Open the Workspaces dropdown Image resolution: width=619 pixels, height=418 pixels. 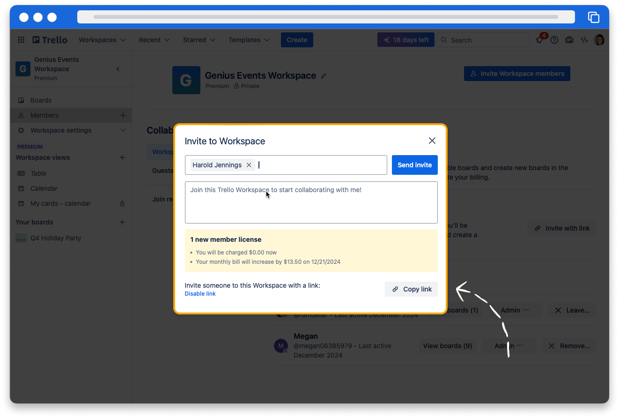click(x=102, y=40)
